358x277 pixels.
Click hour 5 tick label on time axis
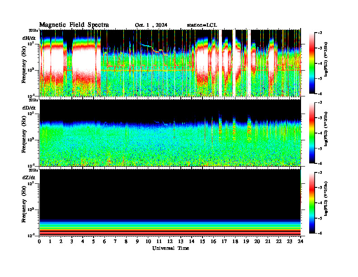[94, 241]
